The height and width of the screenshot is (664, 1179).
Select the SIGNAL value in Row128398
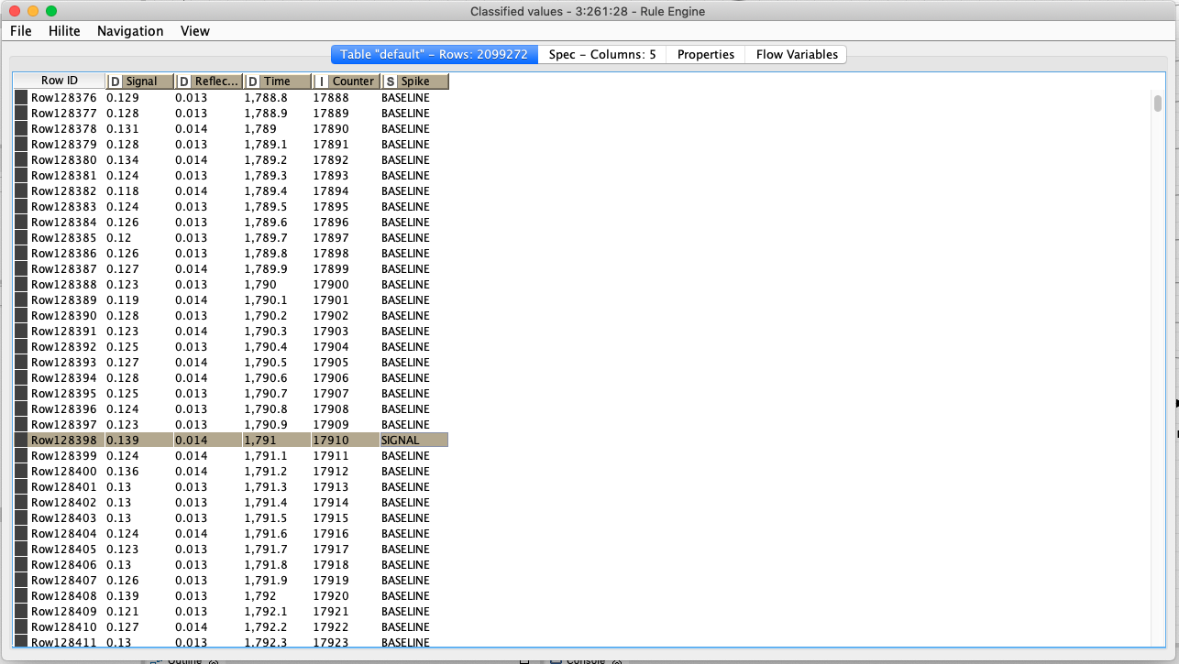click(x=400, y=440)
